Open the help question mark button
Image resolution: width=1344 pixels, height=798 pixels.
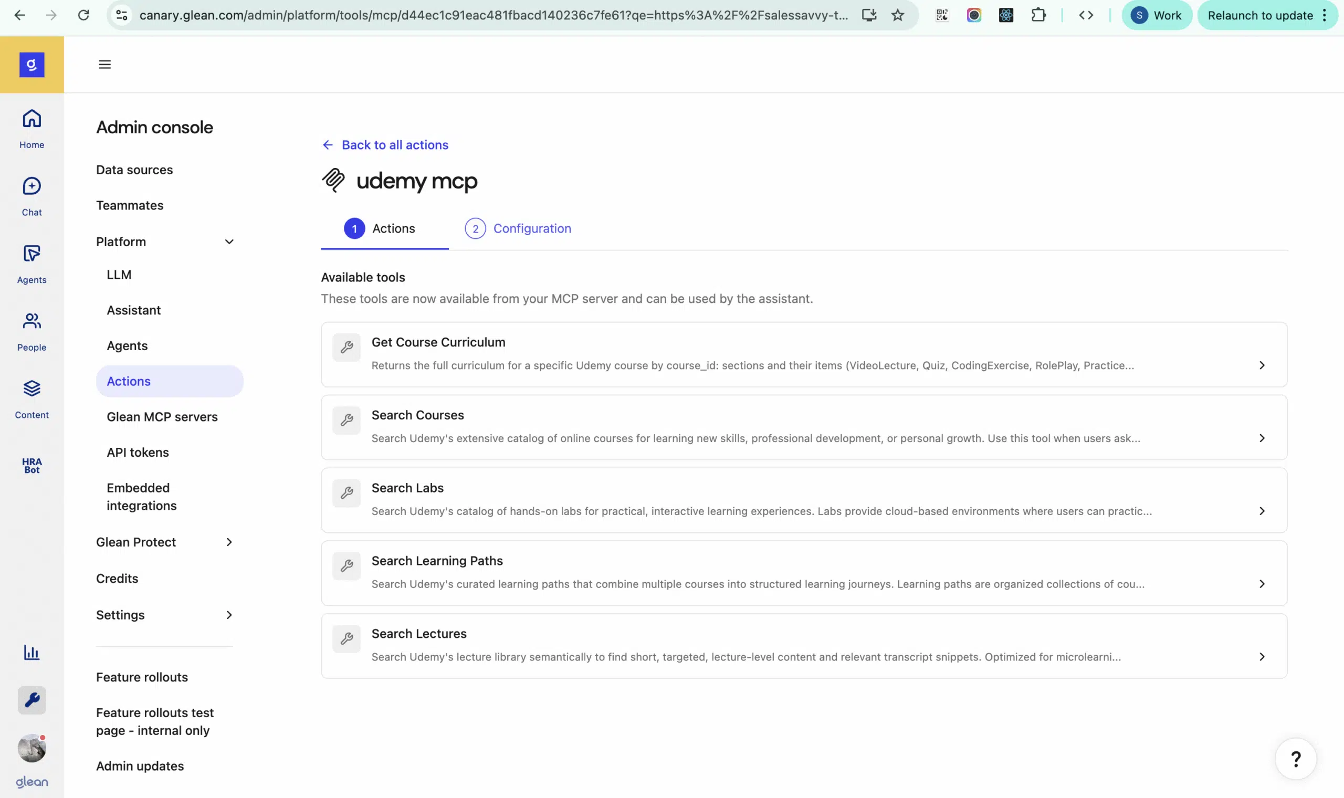(1296, 759)
